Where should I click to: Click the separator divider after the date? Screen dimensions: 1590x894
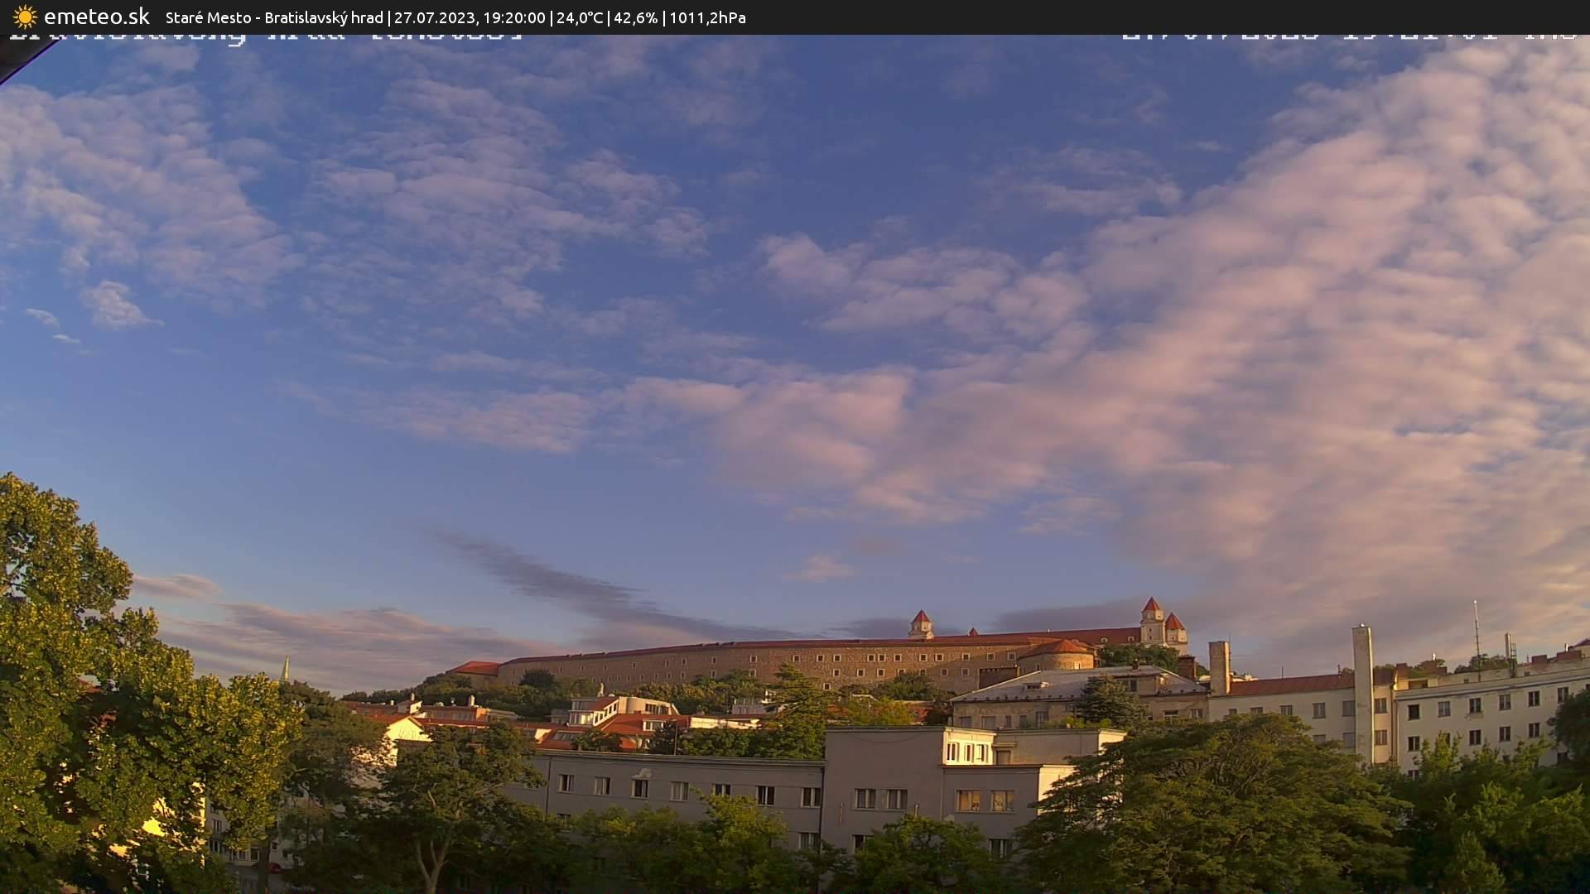tap(552, 17)
